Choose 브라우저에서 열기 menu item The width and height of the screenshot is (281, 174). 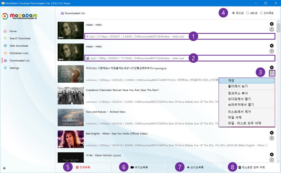click(x=247, y=105)
